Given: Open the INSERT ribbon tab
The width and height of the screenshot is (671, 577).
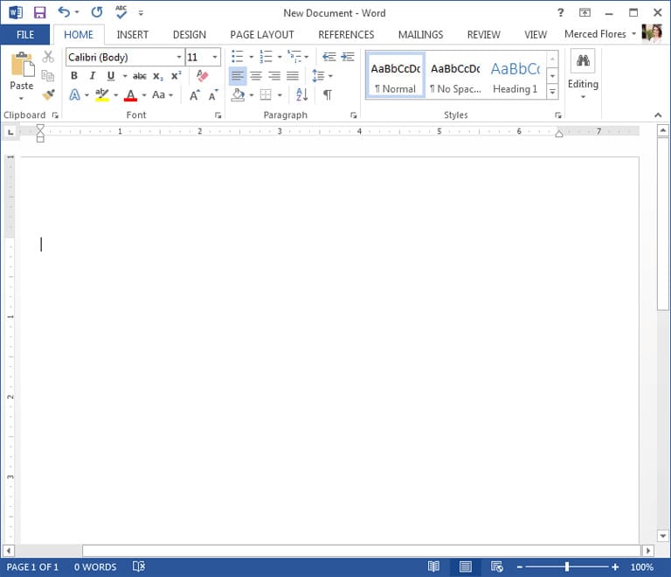Looking at the screenshot, I should pyautogui.click(x=133, y=34).
